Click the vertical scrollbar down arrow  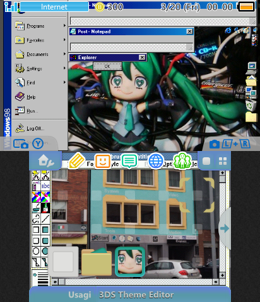coord(222,275)
